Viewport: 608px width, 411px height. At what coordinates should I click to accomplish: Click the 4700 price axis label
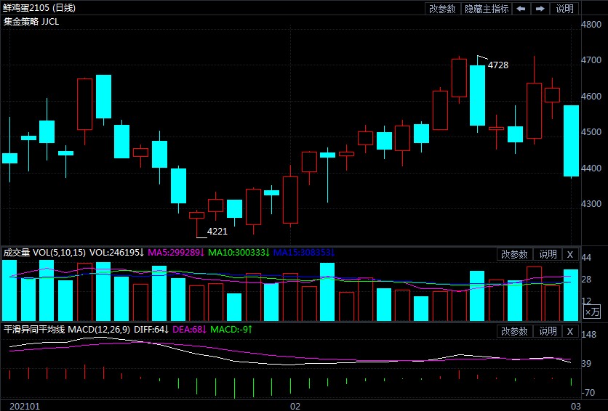[x=591, y=60]
